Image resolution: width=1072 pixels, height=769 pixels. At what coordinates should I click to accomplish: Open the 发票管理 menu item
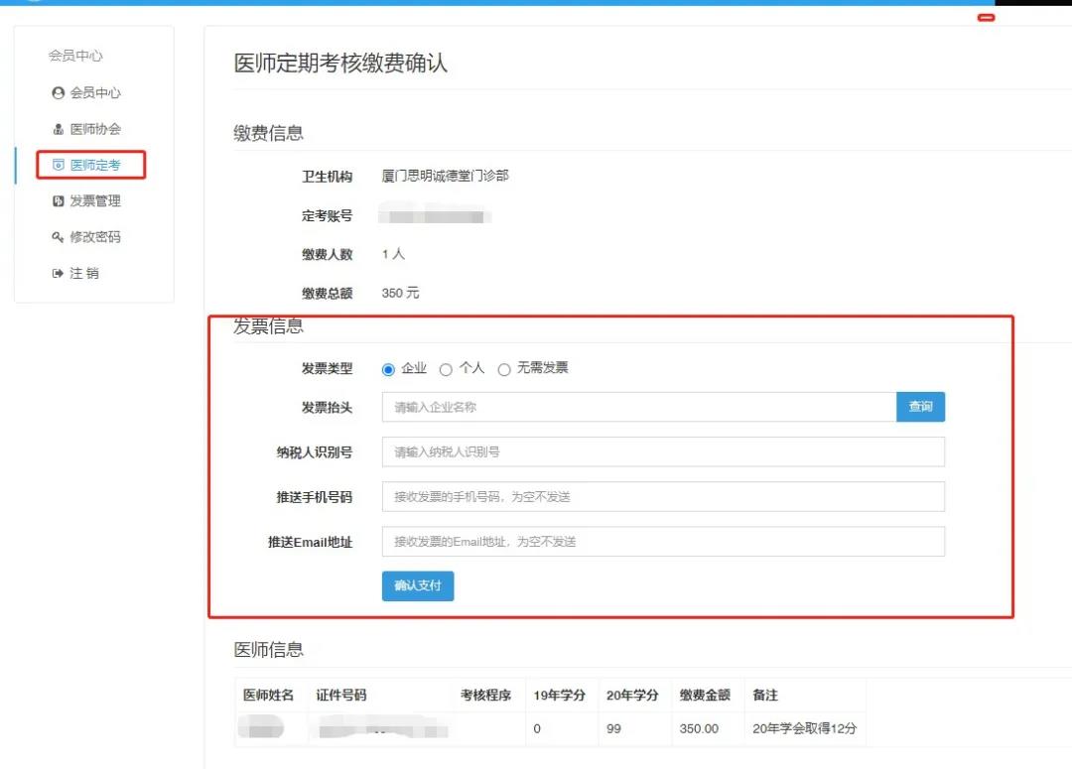tap(94, 201)
